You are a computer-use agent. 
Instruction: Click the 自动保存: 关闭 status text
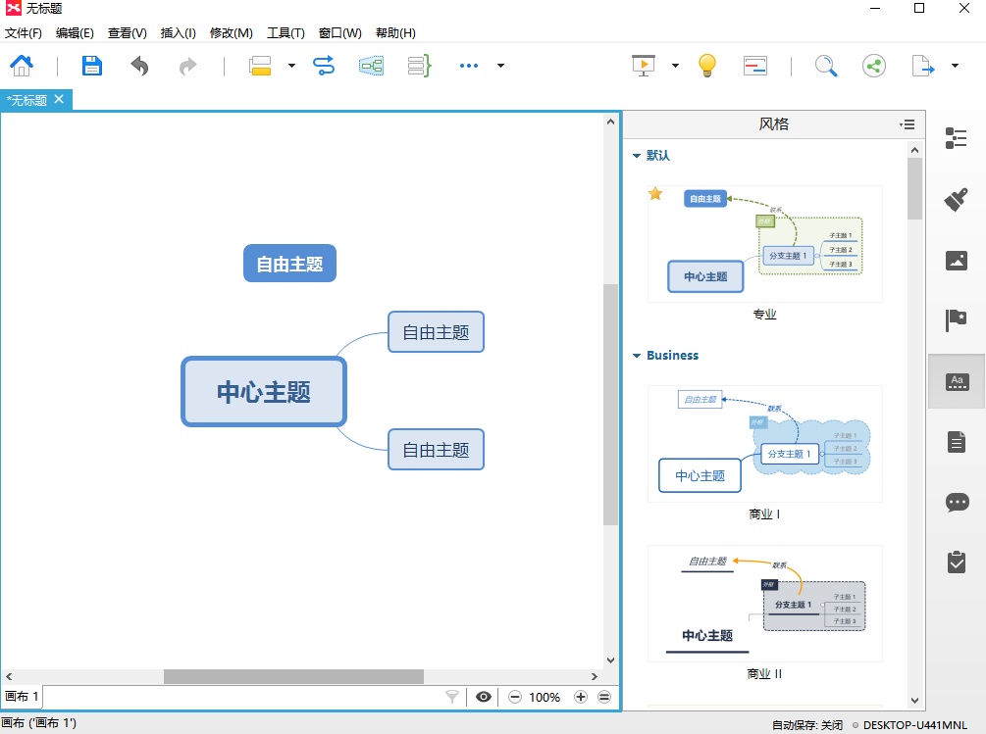(x=807, y=725)
